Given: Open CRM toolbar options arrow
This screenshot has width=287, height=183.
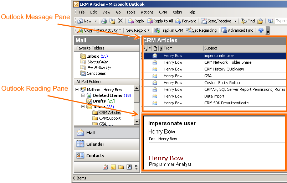Looking at the screenshot, I should pos(268,31).
